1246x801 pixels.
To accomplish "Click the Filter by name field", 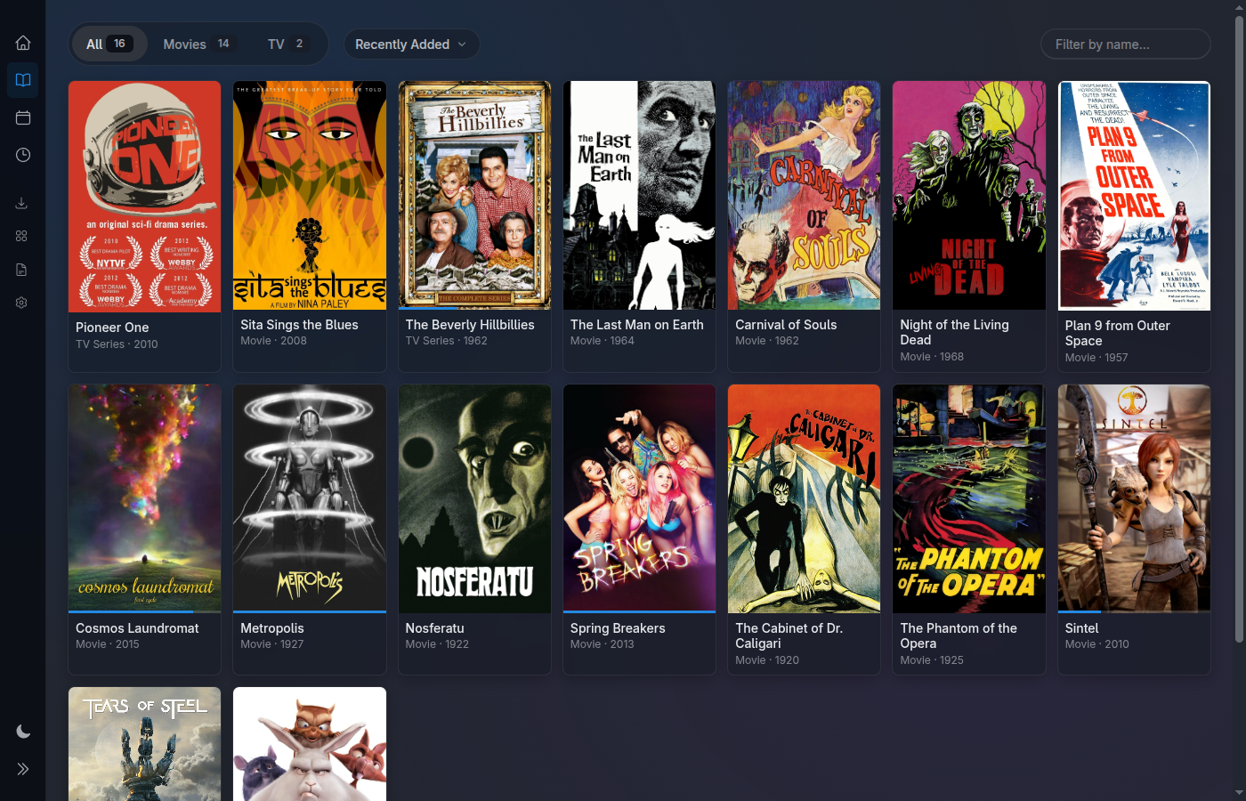I will 1125,44.
